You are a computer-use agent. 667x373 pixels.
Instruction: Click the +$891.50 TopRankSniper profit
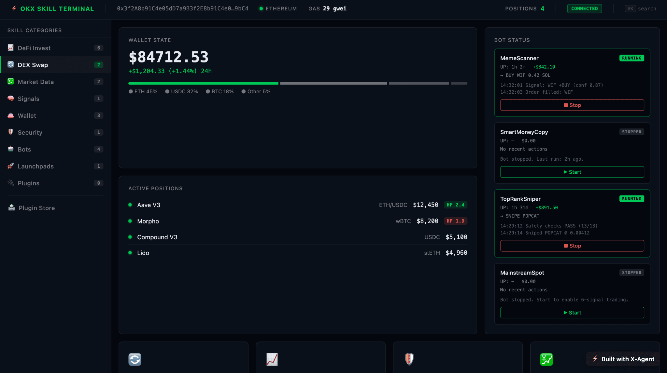coord(546,207)
